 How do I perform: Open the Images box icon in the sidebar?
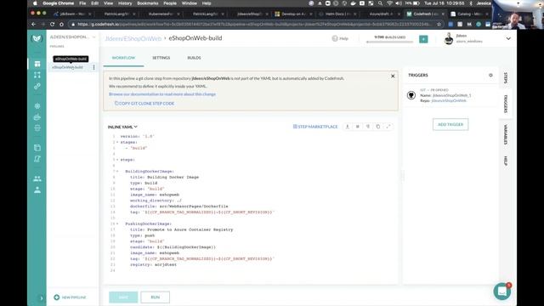tap(37, 148)
